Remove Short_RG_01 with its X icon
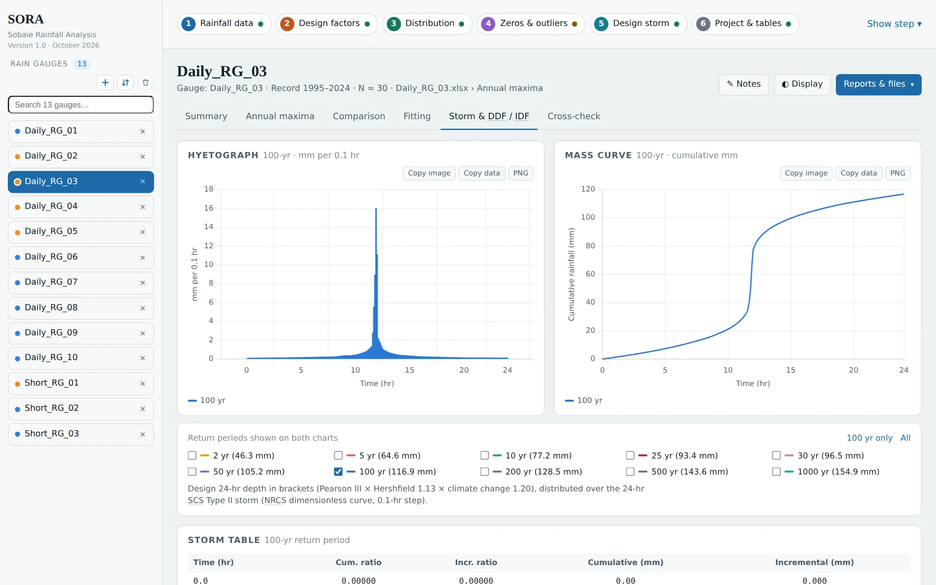Screen dimensions: 936x585 pos(143,383)
